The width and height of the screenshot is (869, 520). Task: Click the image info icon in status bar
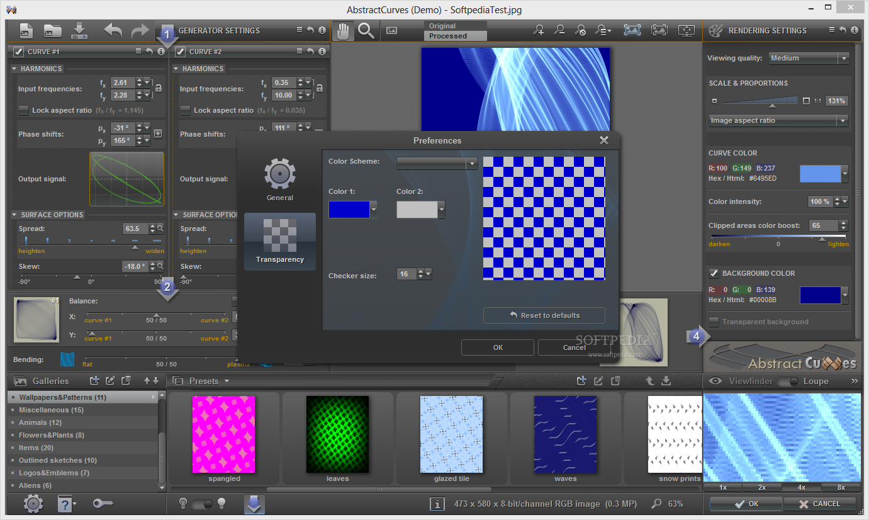point(437,504)
